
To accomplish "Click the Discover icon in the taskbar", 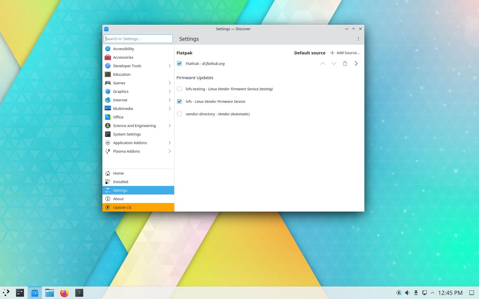I will coord(35,293).
